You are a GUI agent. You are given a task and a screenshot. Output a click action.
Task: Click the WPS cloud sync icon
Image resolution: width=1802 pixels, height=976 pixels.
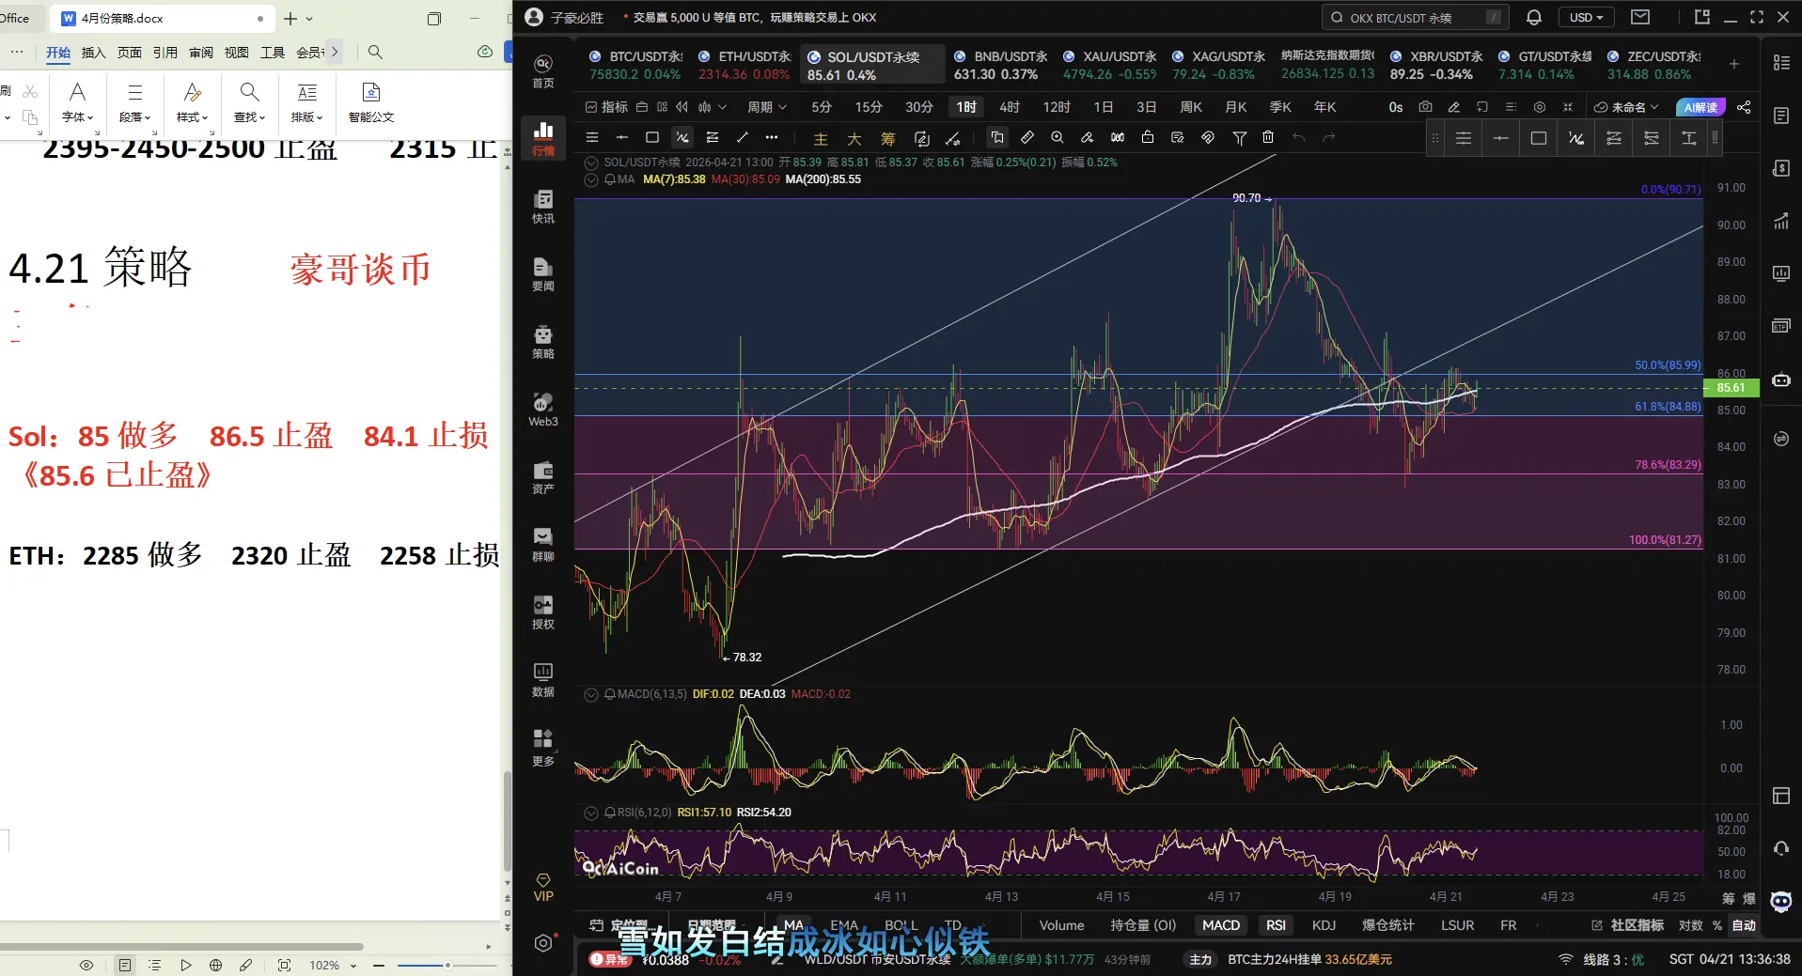[x=485, y=53]
